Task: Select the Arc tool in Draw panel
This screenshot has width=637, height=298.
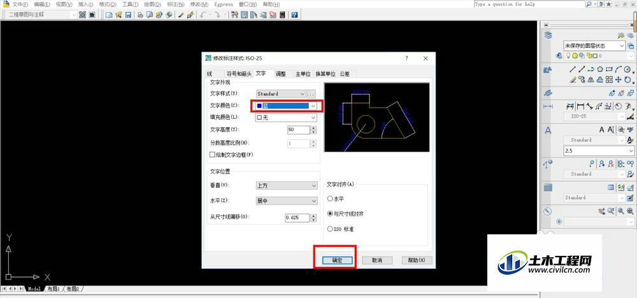Action: point(618,69)
